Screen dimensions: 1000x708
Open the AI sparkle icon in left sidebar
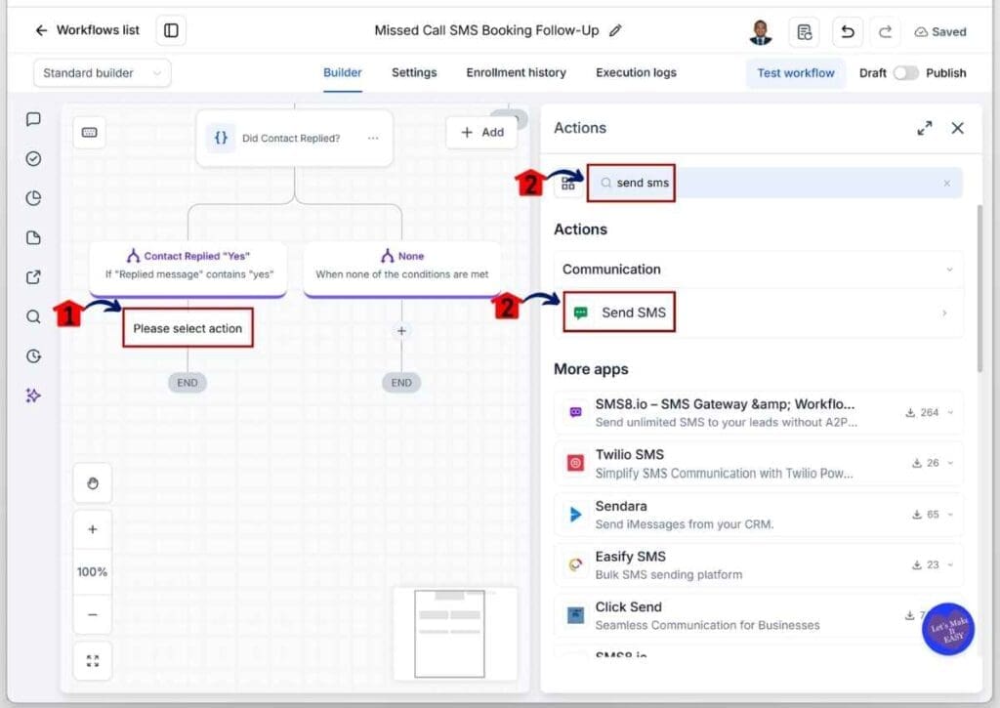[x=33, y=396]
